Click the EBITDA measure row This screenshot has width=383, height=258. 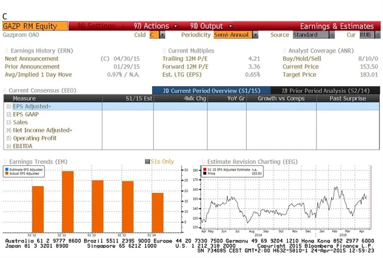pyautogui.click(x=23, y=145)
